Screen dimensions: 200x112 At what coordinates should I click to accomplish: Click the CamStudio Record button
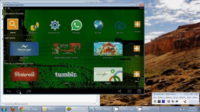tap(155, 101)
